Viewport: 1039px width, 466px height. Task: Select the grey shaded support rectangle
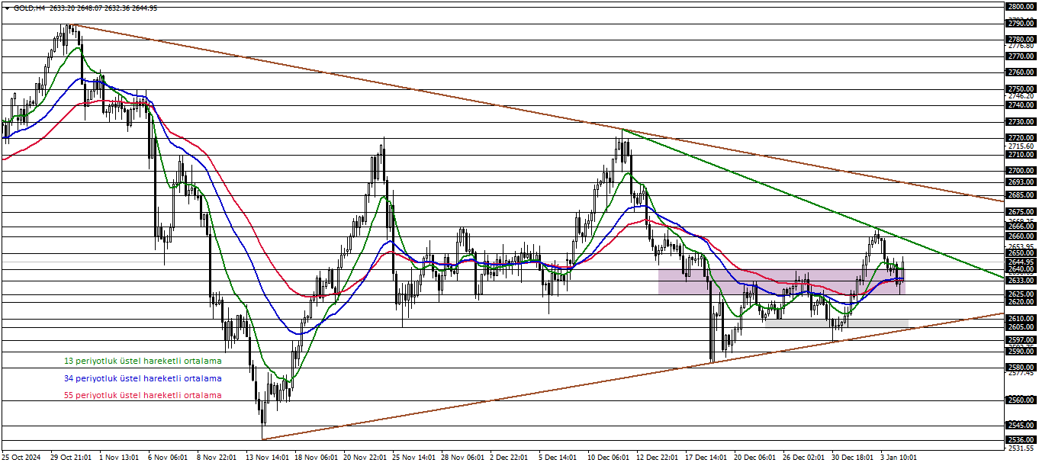pos(837,323)
